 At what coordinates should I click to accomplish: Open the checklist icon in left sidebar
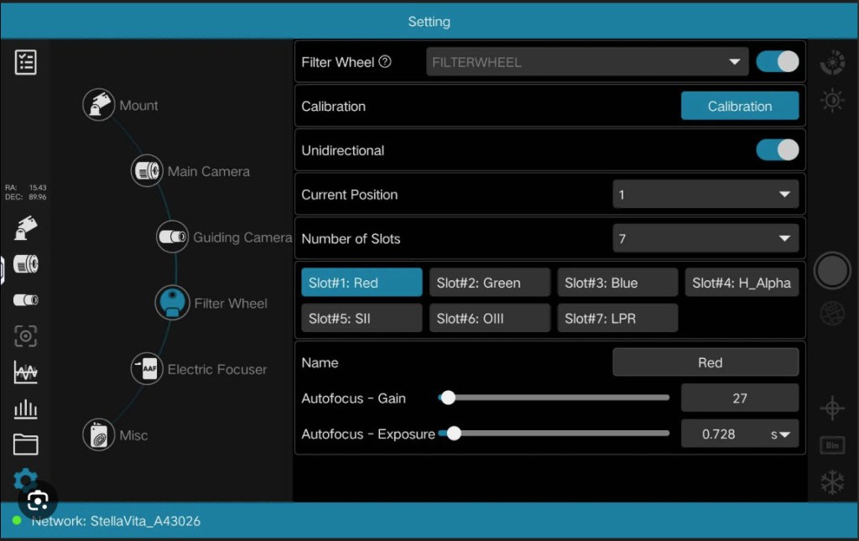point(26,62)
